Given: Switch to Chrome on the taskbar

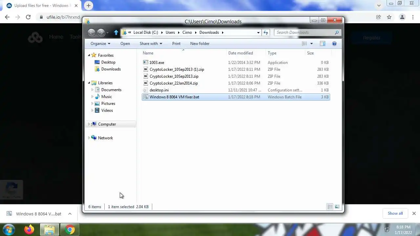Looking at the screenshot, I should pos(70,229).
